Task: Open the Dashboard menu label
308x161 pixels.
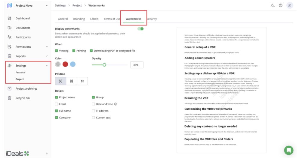Action: click(23, 18)
